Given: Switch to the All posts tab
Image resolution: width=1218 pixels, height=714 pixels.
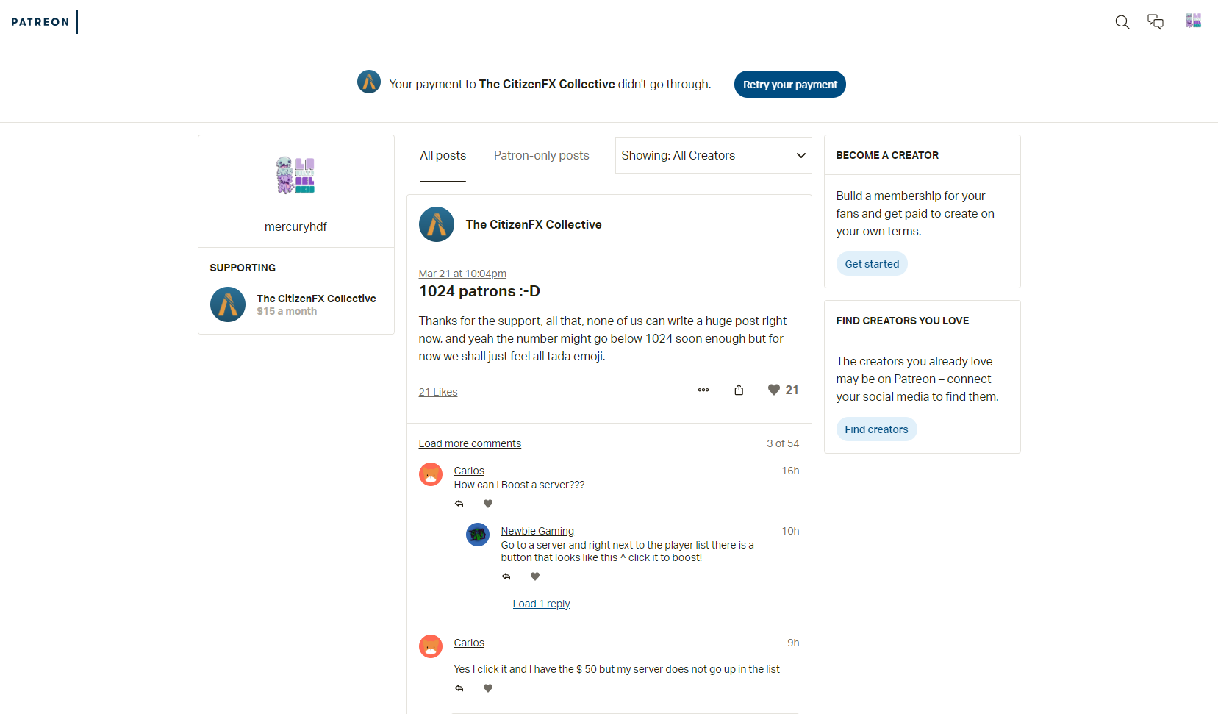Looking at the screenshot, I should pyautogui.click(x=443, y=156).
